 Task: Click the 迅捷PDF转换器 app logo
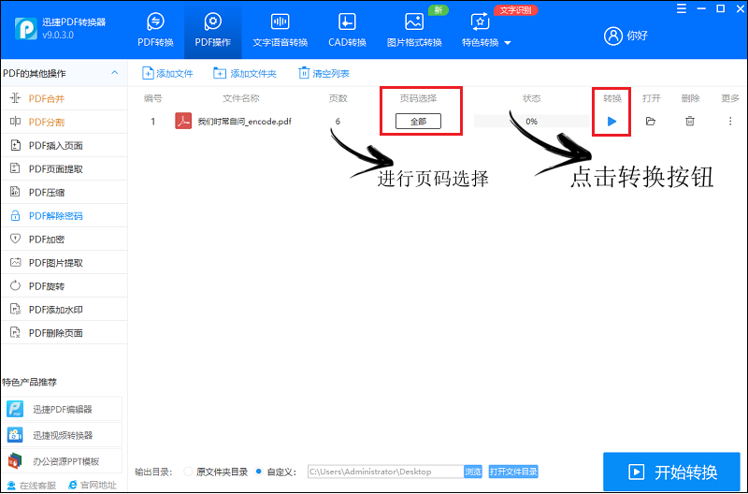[x=26, y=29]
